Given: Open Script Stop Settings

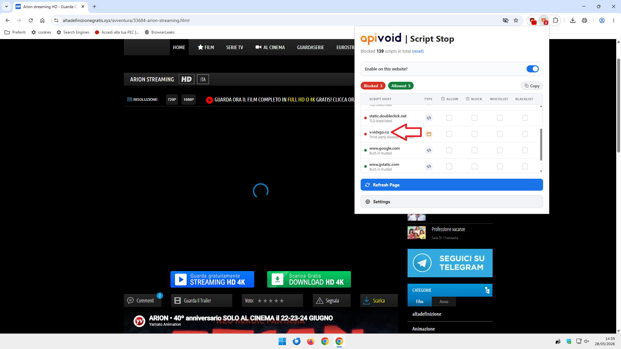Looking at the screenshot, I should point(452,202).
